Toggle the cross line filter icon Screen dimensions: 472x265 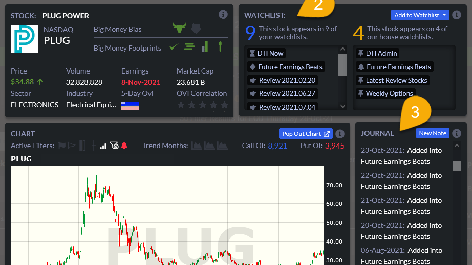(94, 146)
